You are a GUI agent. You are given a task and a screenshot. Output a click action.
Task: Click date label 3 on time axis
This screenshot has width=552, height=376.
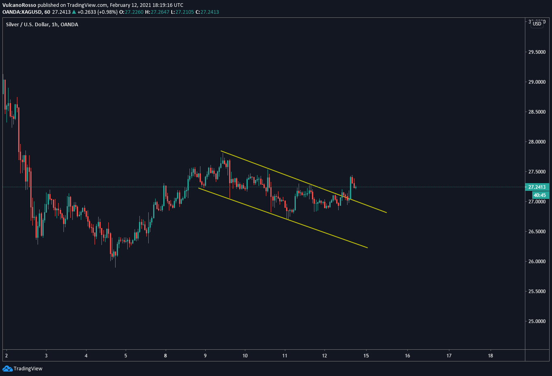click(46, 356)
